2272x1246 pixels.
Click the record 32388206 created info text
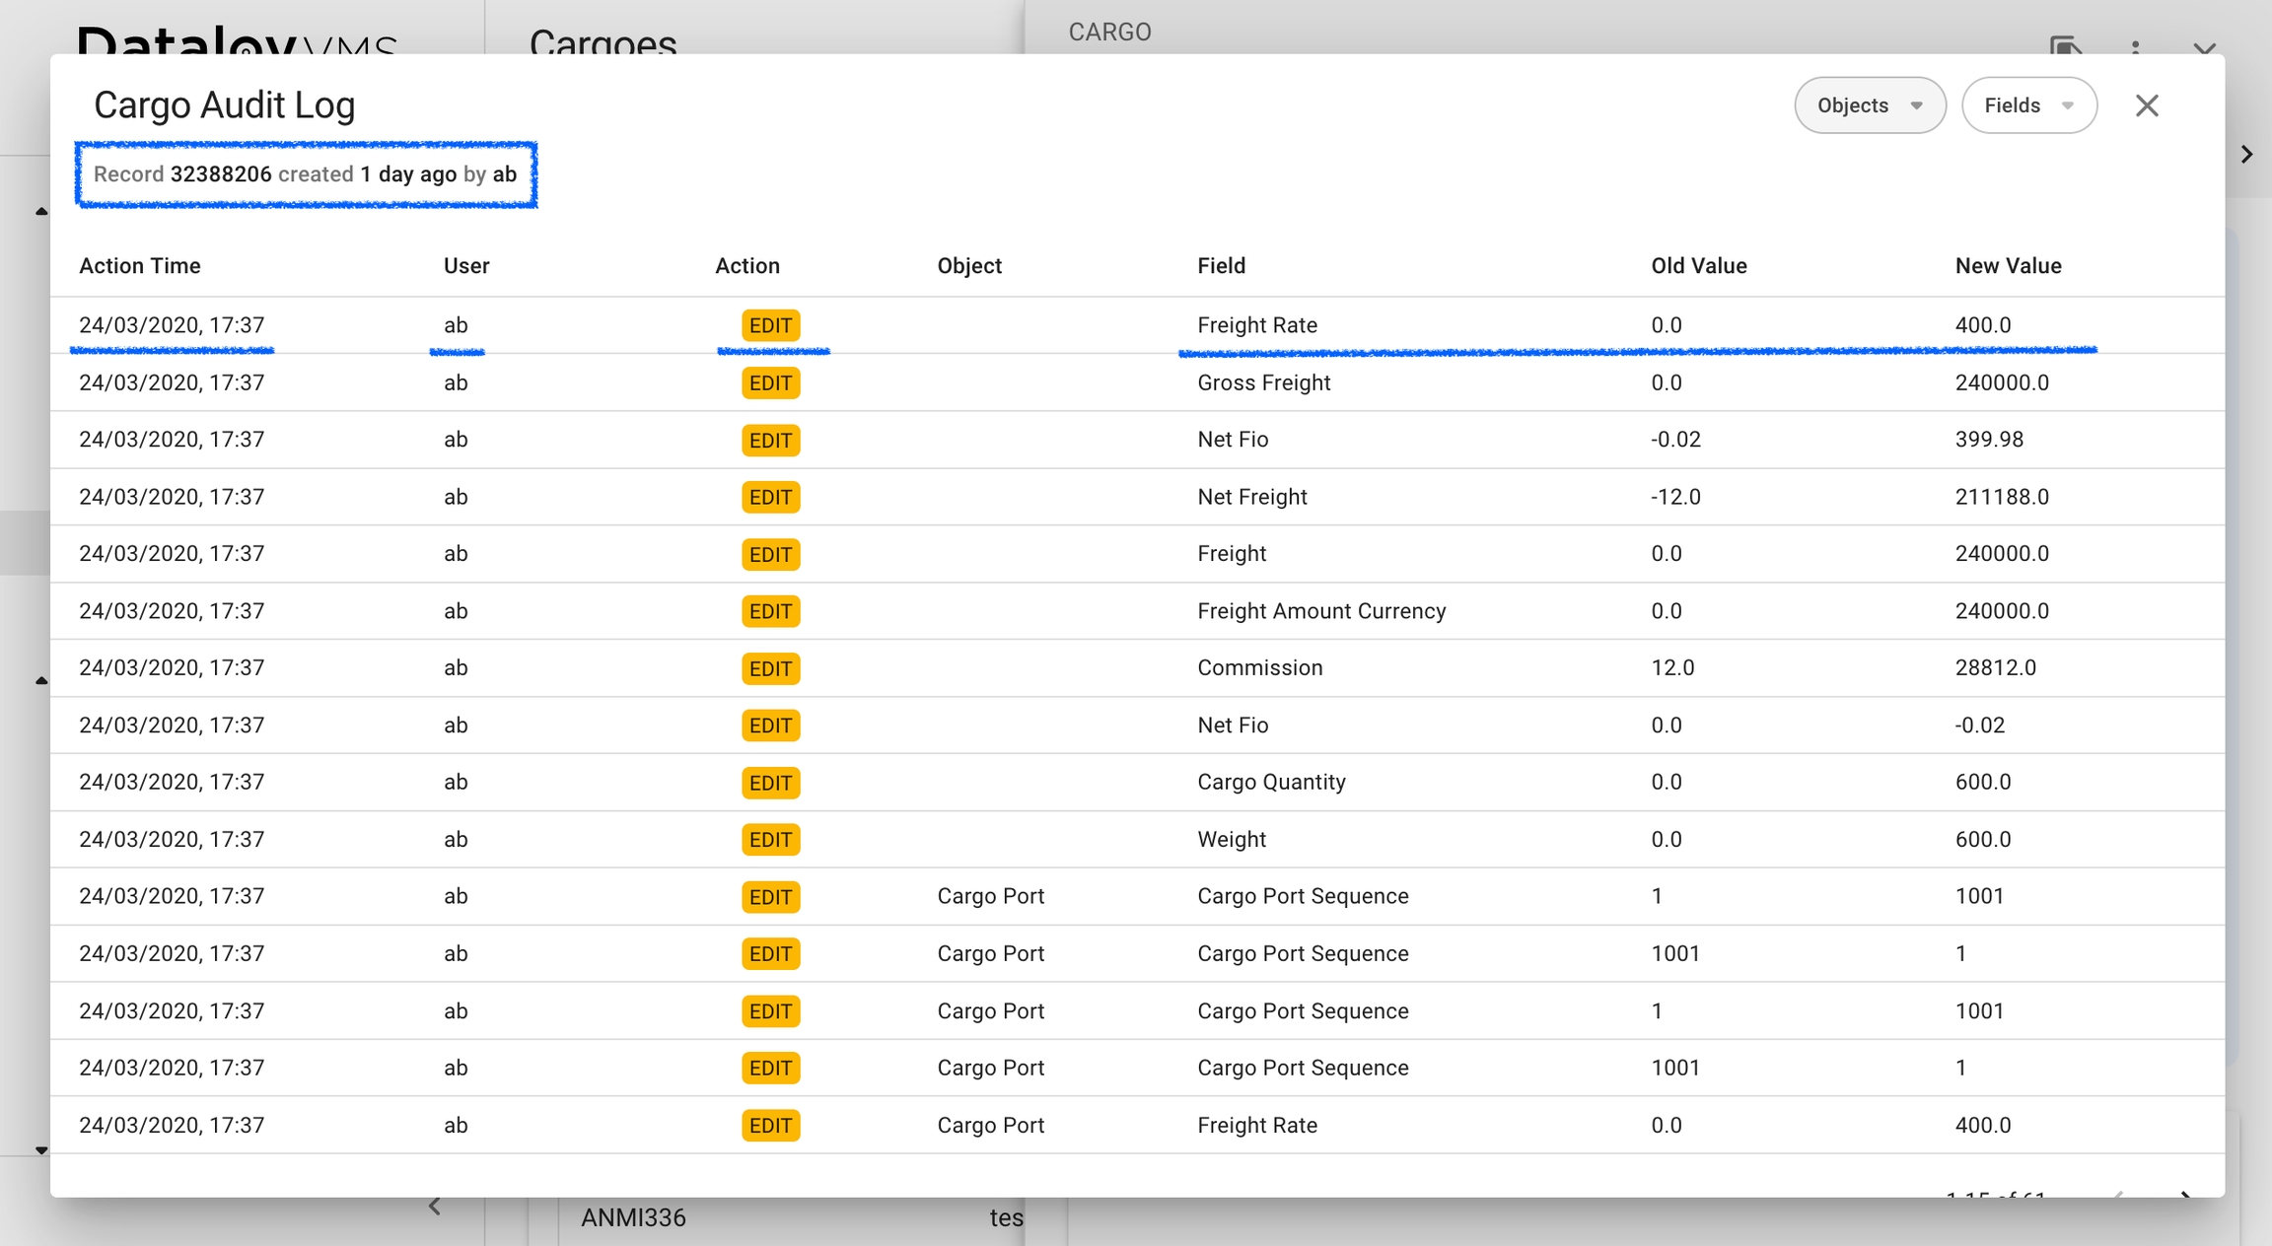(305, 174)
